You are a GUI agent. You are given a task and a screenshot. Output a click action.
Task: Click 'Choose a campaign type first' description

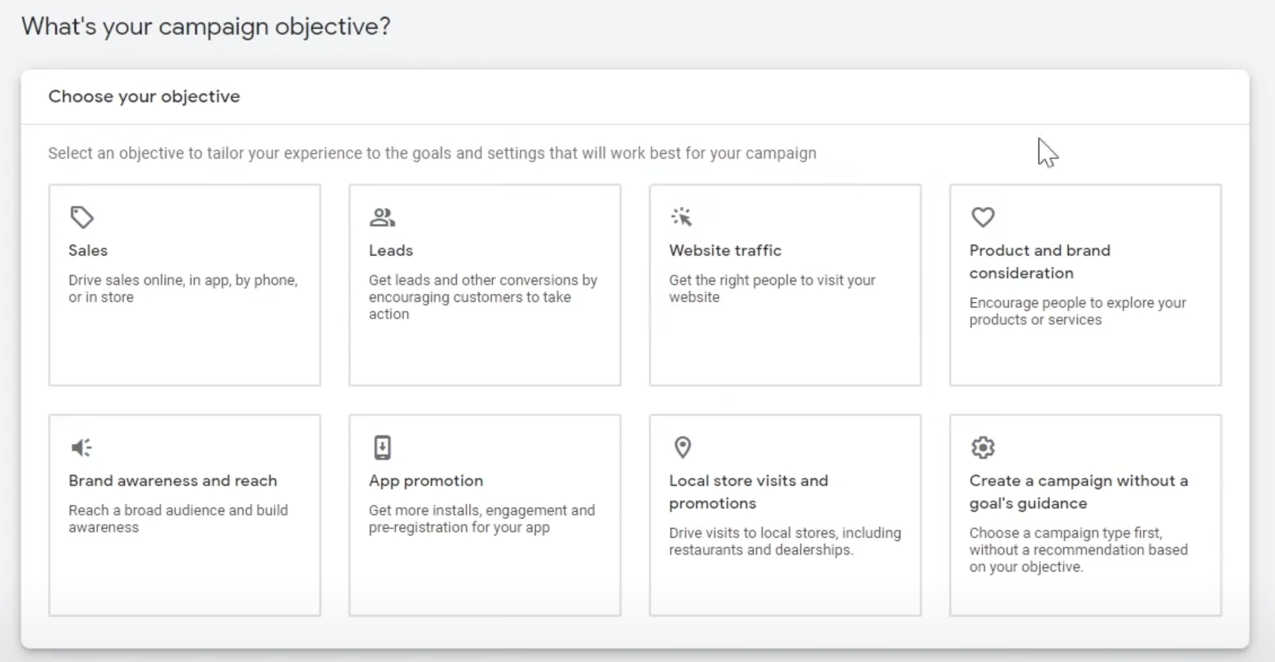[x=1079, y=550]
